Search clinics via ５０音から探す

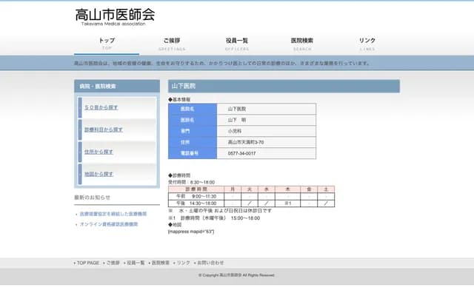(101, 108)
